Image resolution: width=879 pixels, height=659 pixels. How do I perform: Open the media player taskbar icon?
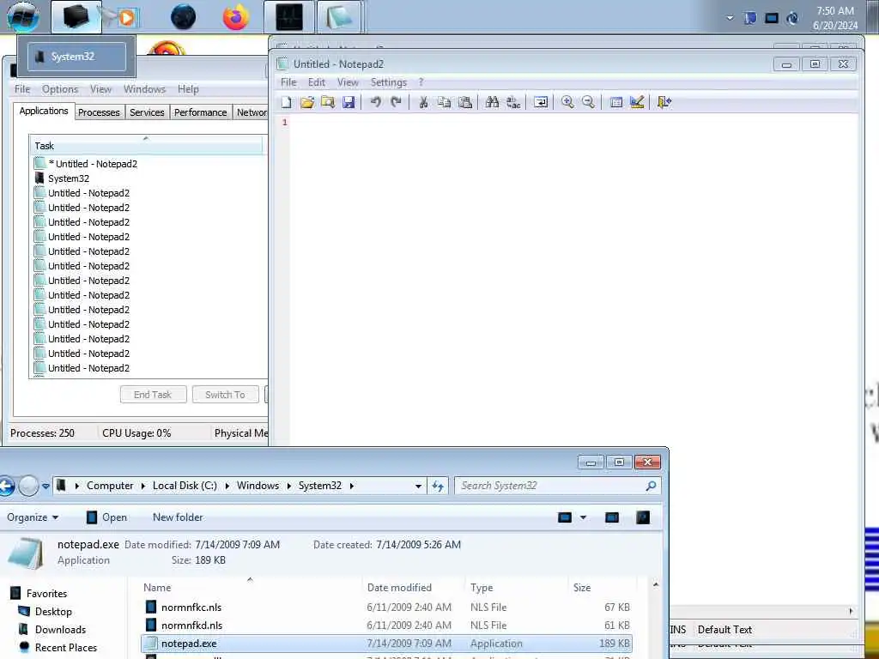[x=127, y=17]
